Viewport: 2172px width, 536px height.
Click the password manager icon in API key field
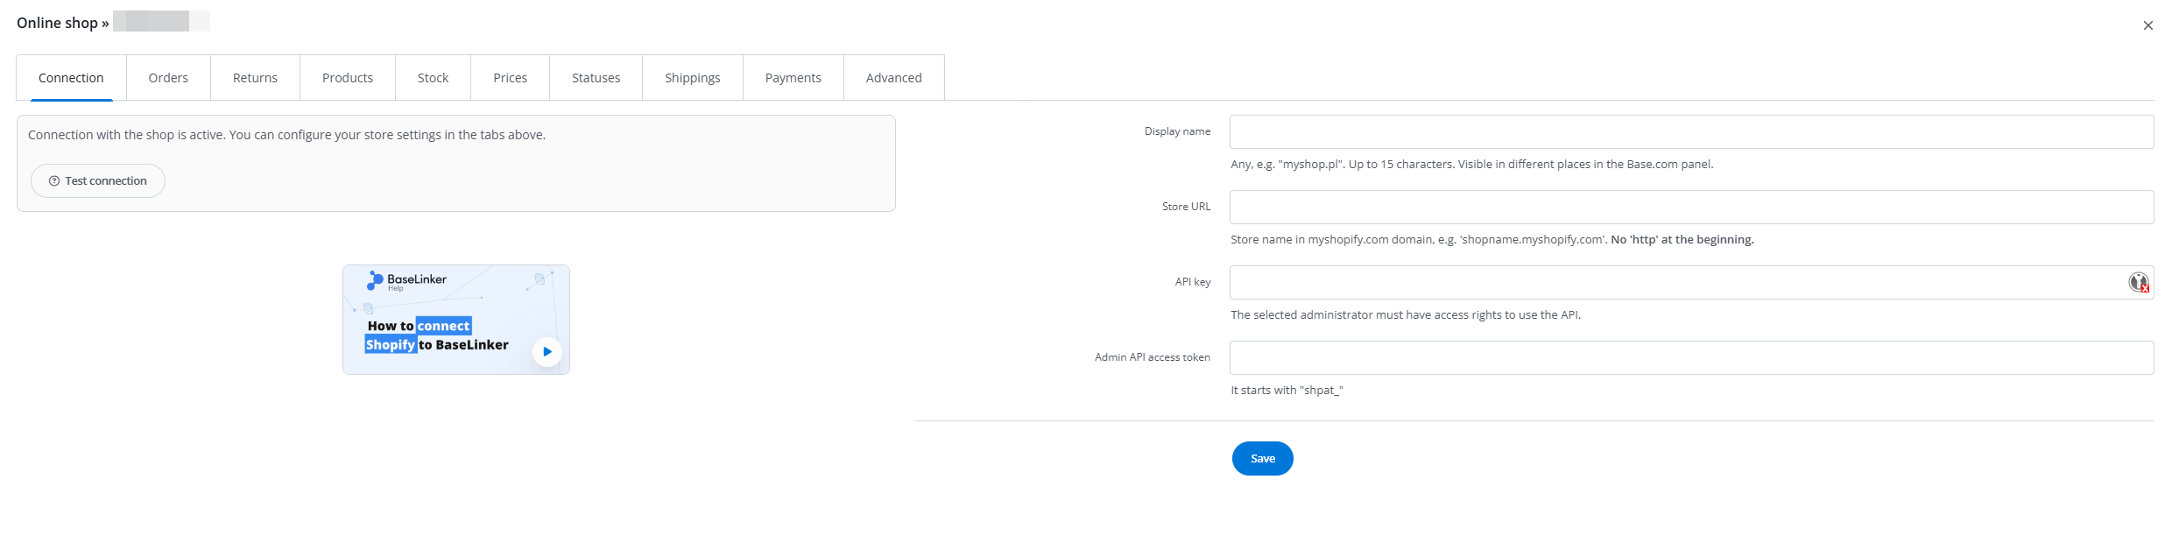point(2139,282)
